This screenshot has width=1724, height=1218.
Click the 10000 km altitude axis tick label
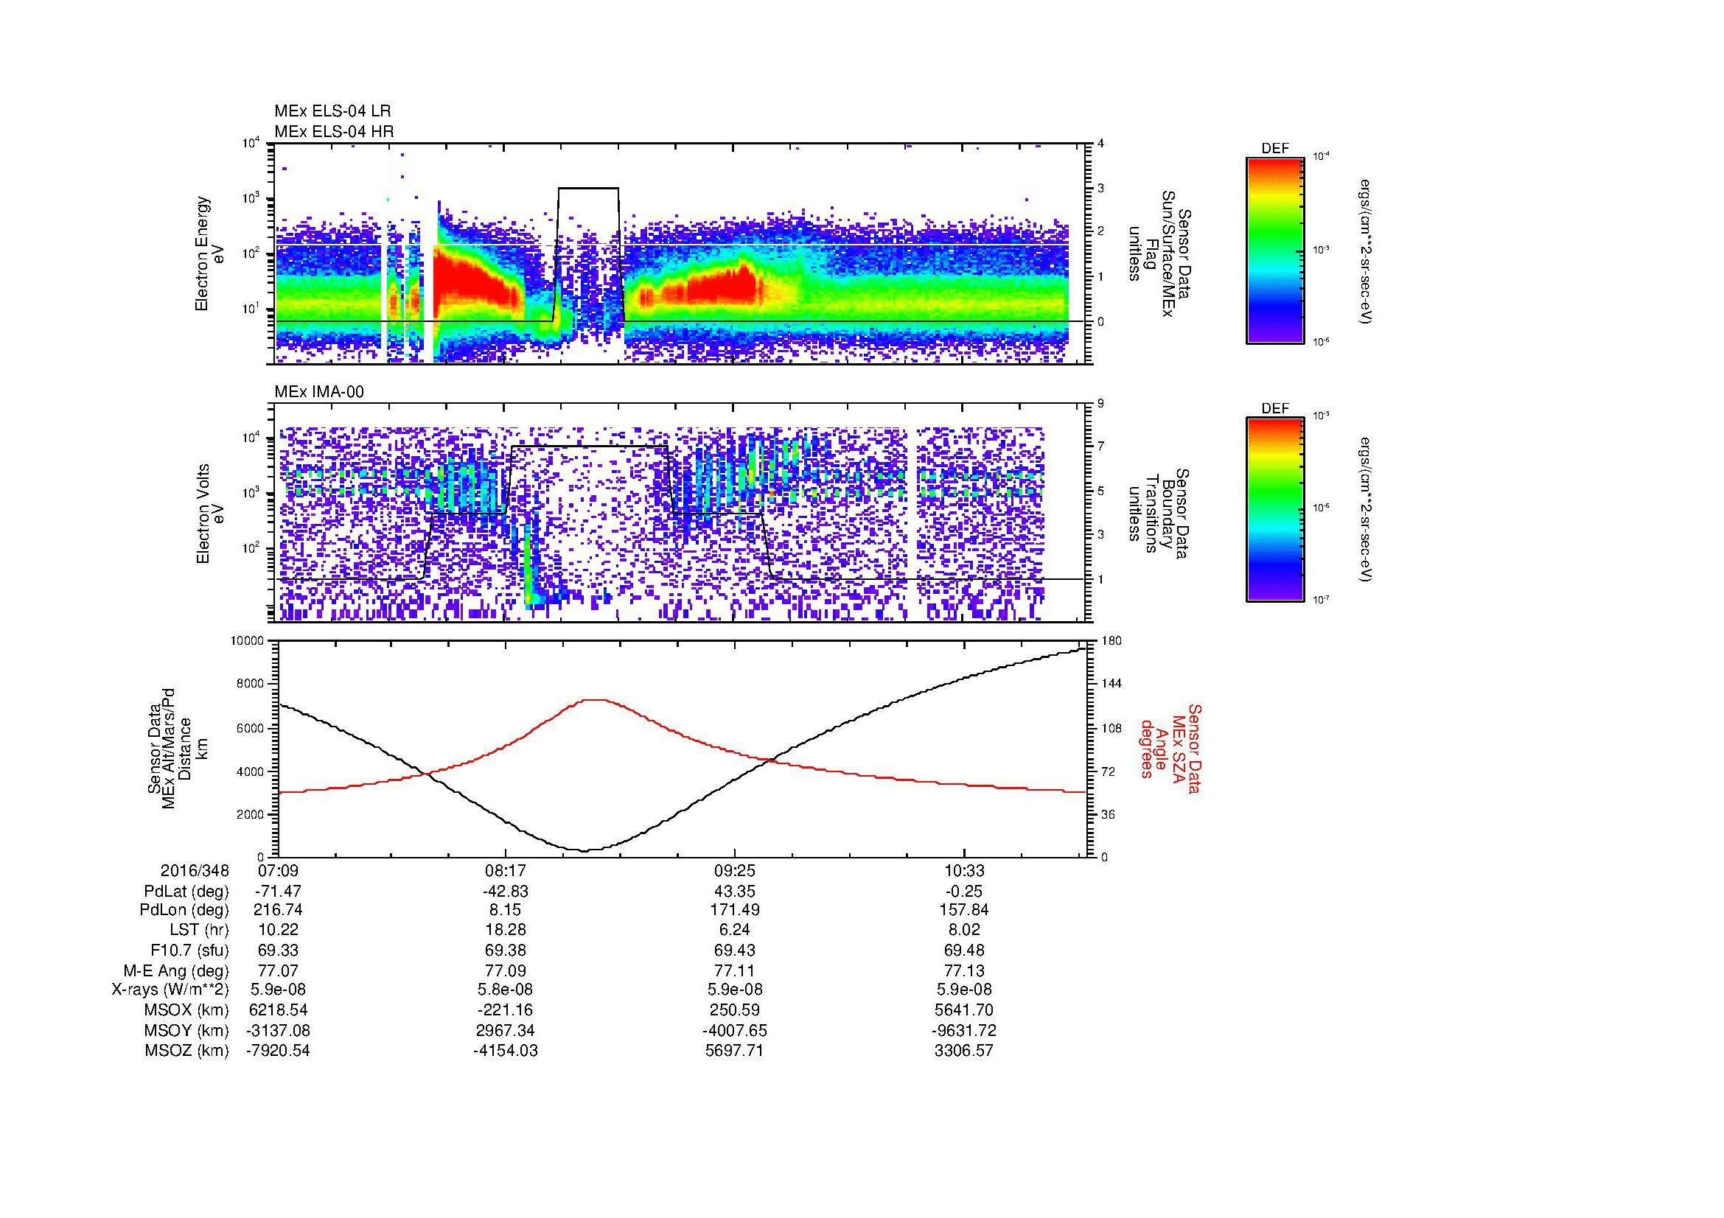click(247, 641)
